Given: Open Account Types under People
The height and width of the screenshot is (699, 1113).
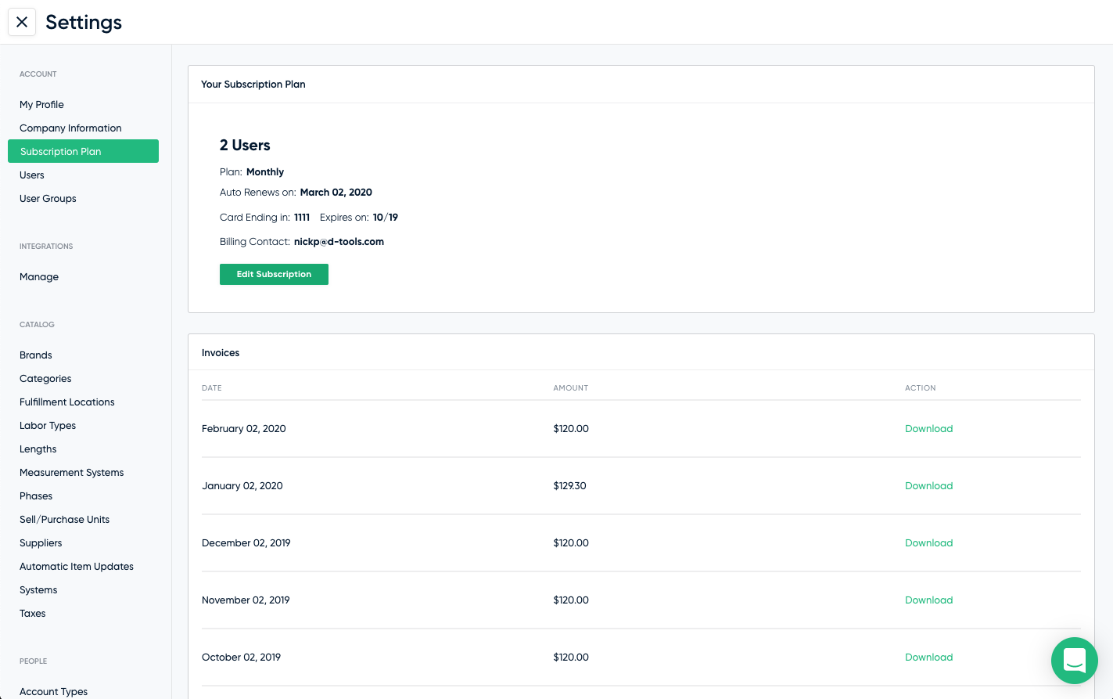Looking at the screenshot, I should [53, 691].
